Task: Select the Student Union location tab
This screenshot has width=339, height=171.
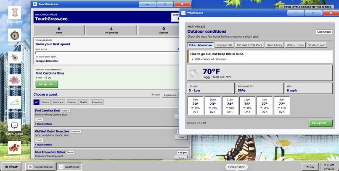Action: tap(317, 45)
